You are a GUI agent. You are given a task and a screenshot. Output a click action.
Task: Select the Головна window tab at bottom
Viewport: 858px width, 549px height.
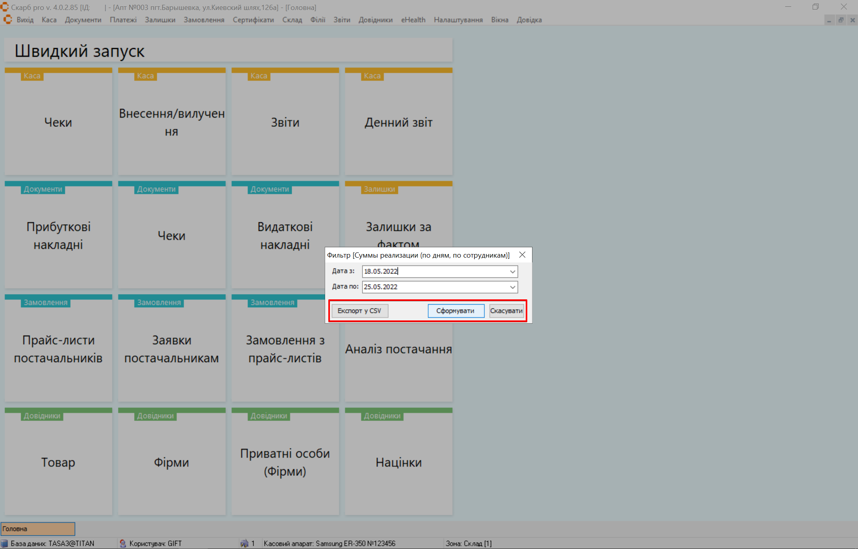click(x=38, y=529)
